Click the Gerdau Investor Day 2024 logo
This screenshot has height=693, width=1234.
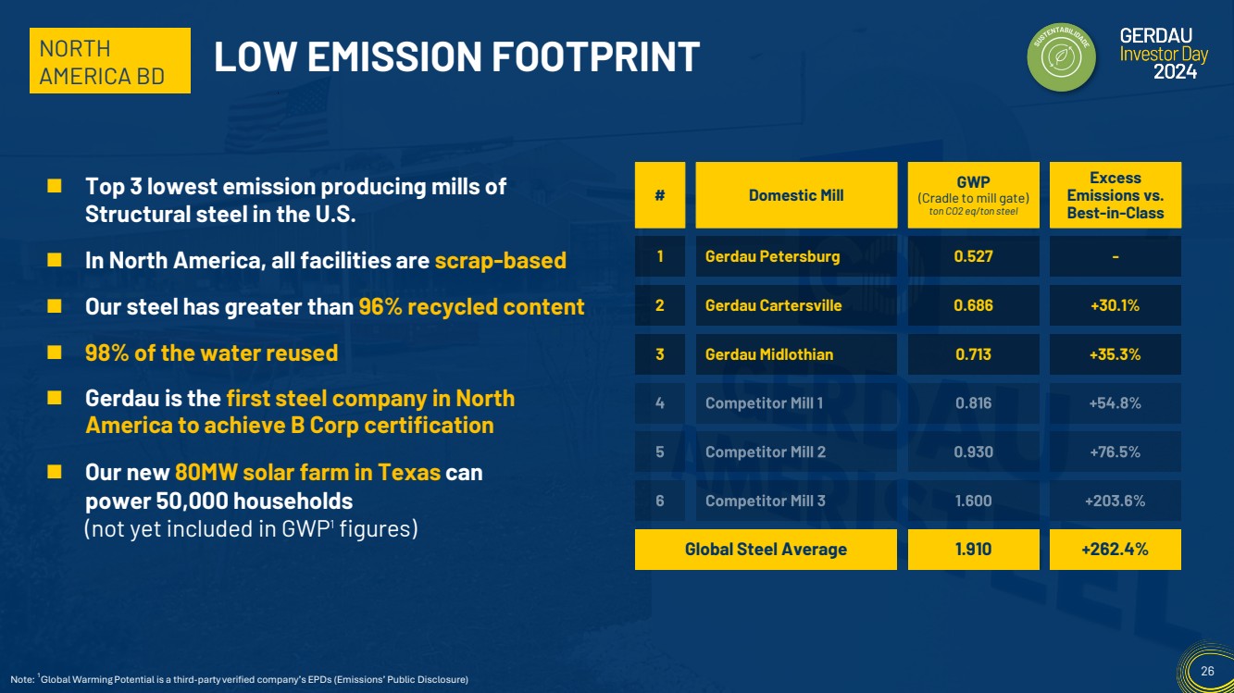pyautogui.click(x=1164, y=53)
